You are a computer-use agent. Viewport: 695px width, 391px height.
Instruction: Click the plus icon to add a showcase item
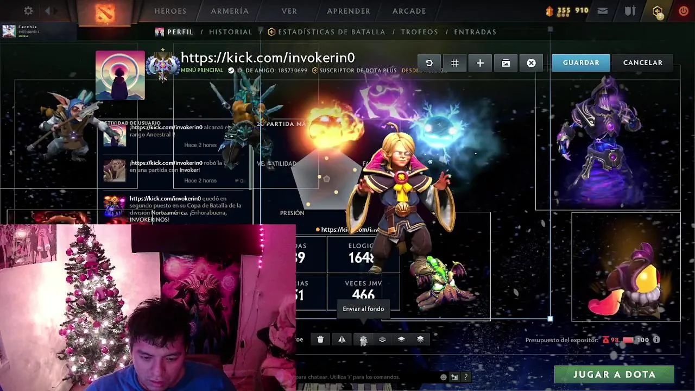[x=480, y=63]
